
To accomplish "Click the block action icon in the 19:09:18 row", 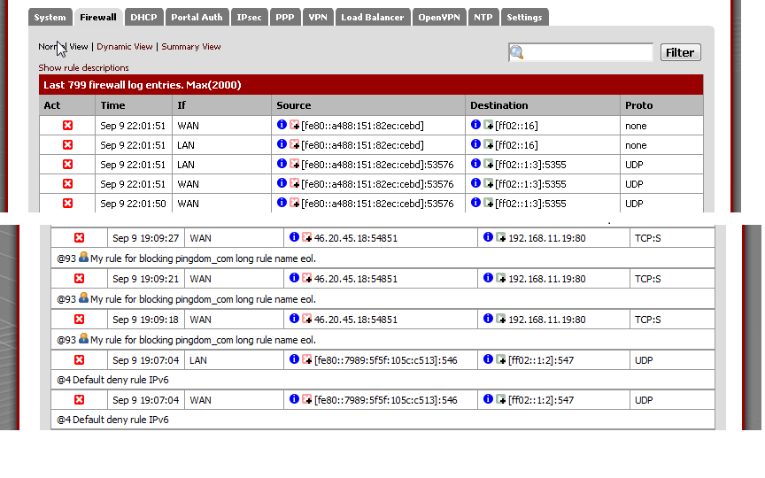I will (79, 319).
